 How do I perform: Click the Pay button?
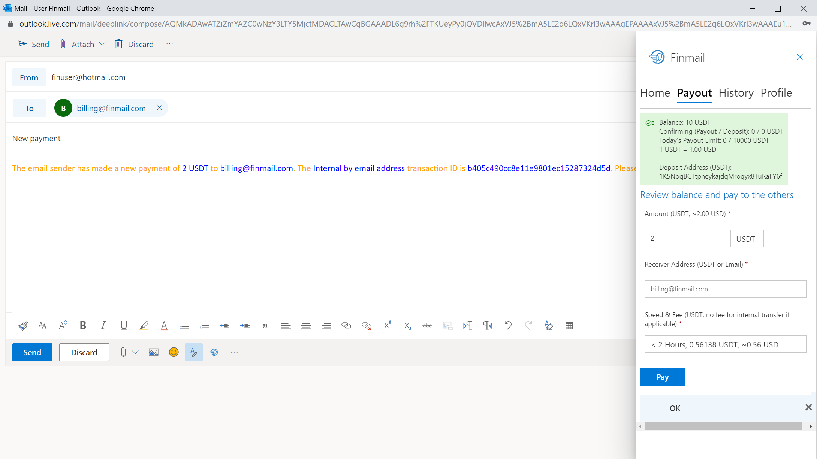pos(663,377)
